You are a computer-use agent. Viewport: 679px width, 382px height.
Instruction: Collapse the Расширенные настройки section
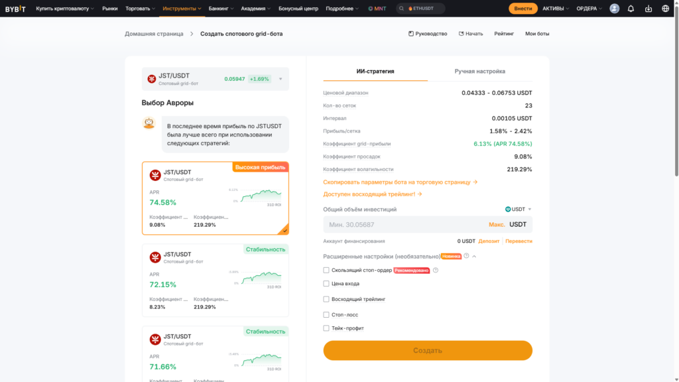click(473, 255)
